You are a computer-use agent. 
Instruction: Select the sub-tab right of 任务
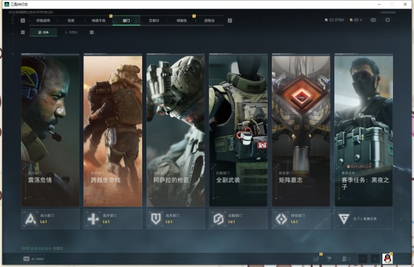coord(71,32)
